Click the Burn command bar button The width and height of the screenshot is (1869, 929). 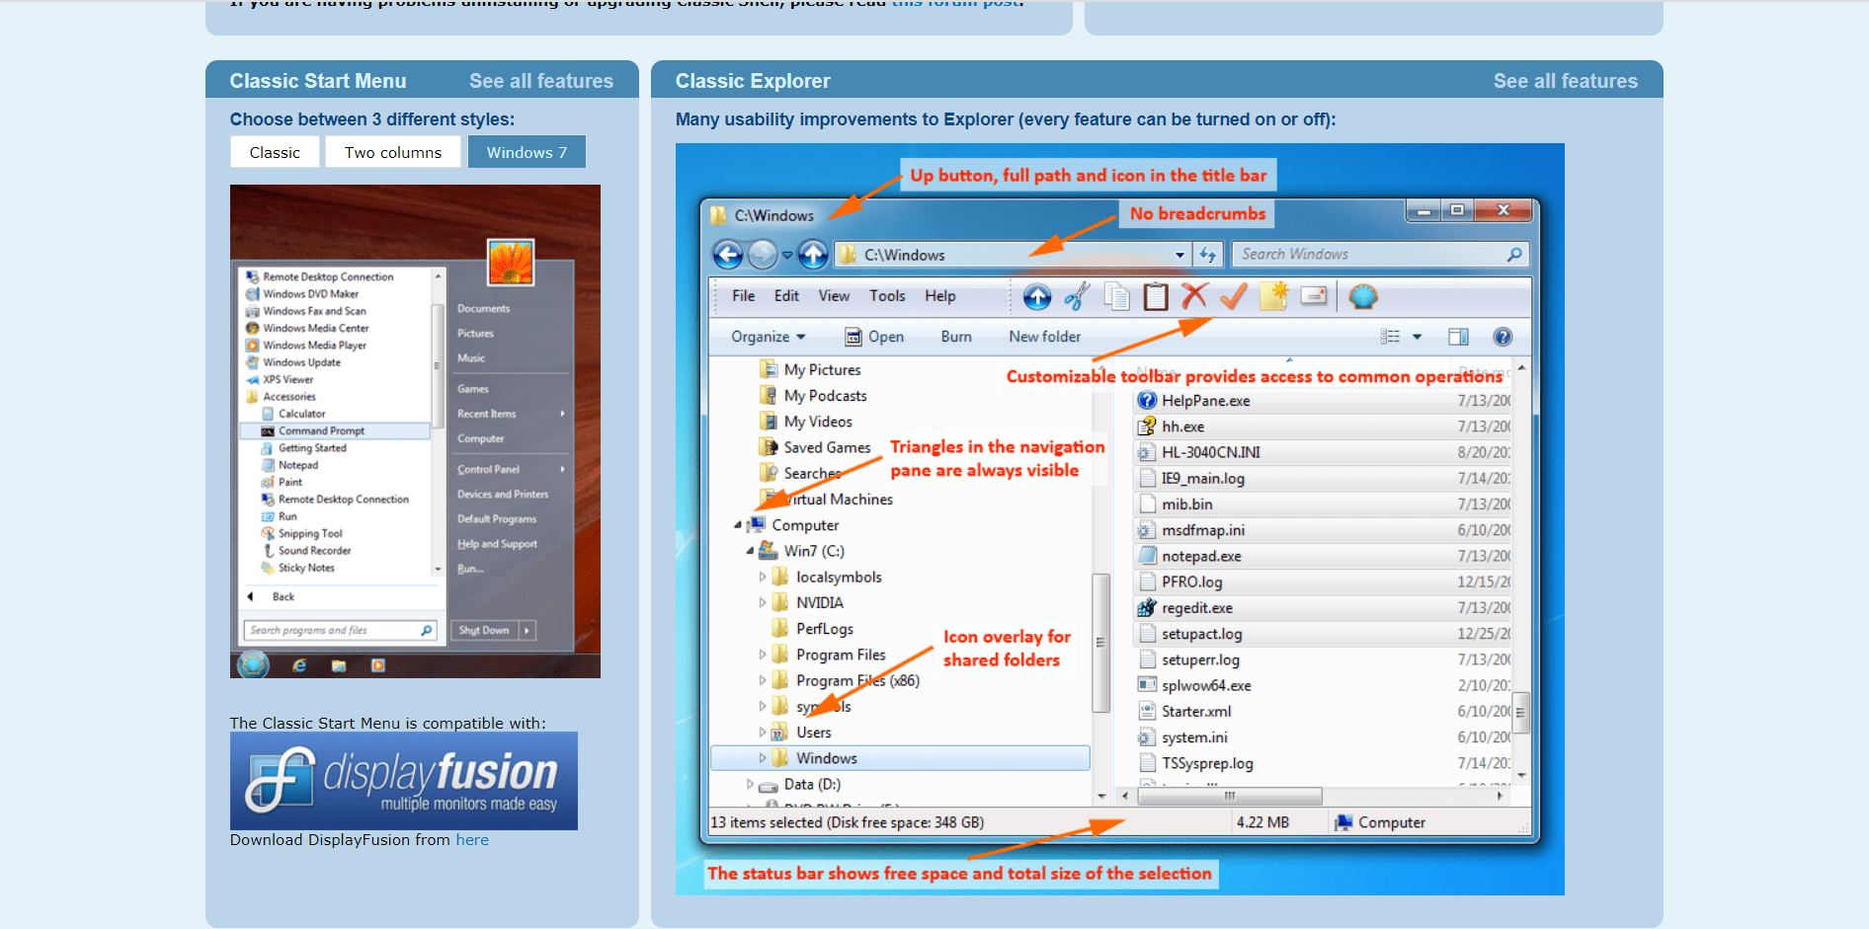[956, 337]
